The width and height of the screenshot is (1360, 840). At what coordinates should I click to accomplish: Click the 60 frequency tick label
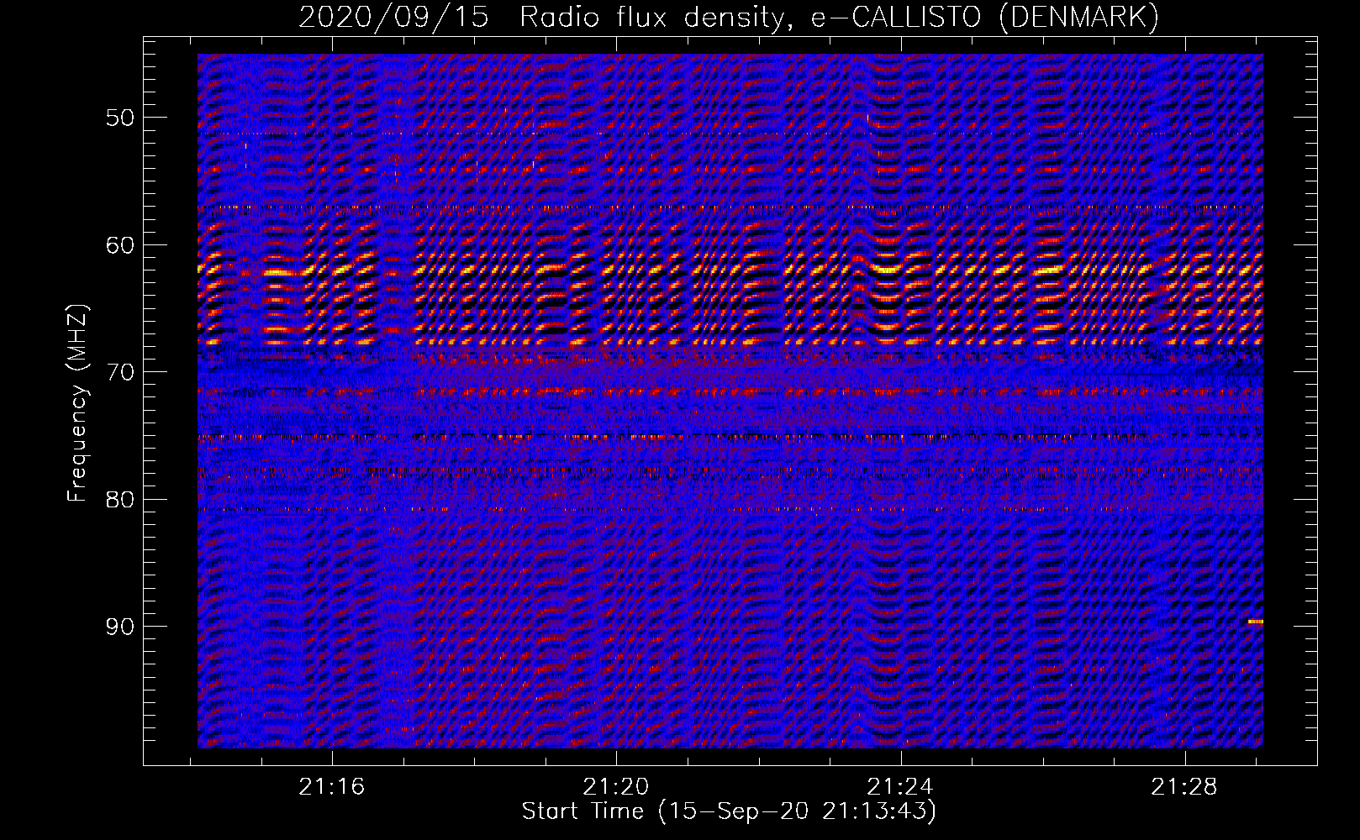(x=120, y=244)
